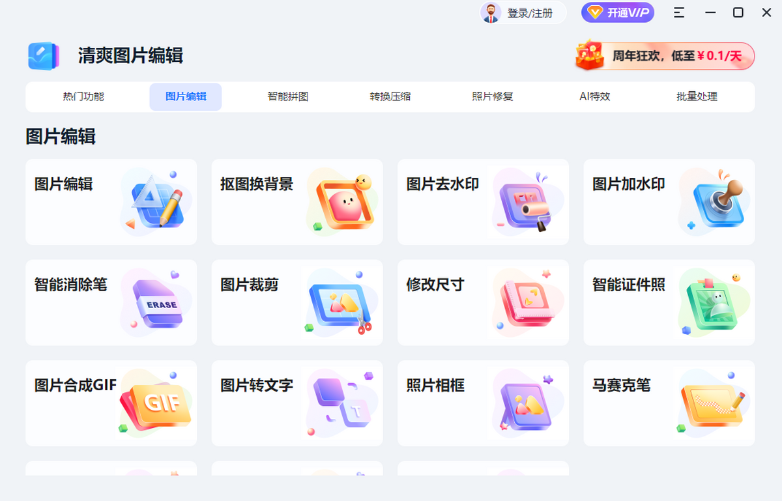
Task: Click the 图片去水印 card title
Action: click(443, 184)
